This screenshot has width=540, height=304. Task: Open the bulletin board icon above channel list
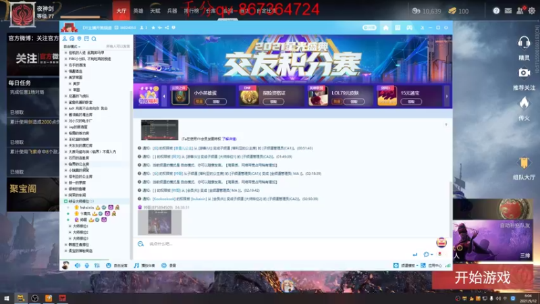(86, 39)
